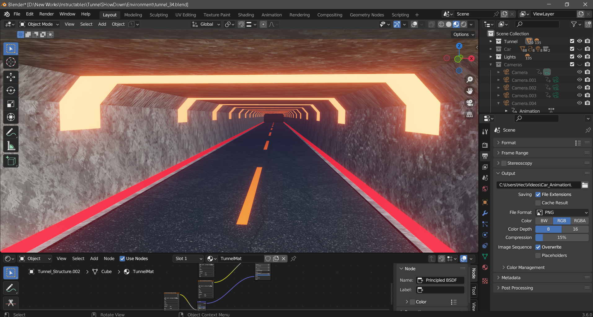Open the Modifiers wrench properties tab
The height and width of the screenshot is (317, 593).
[485, 213]
